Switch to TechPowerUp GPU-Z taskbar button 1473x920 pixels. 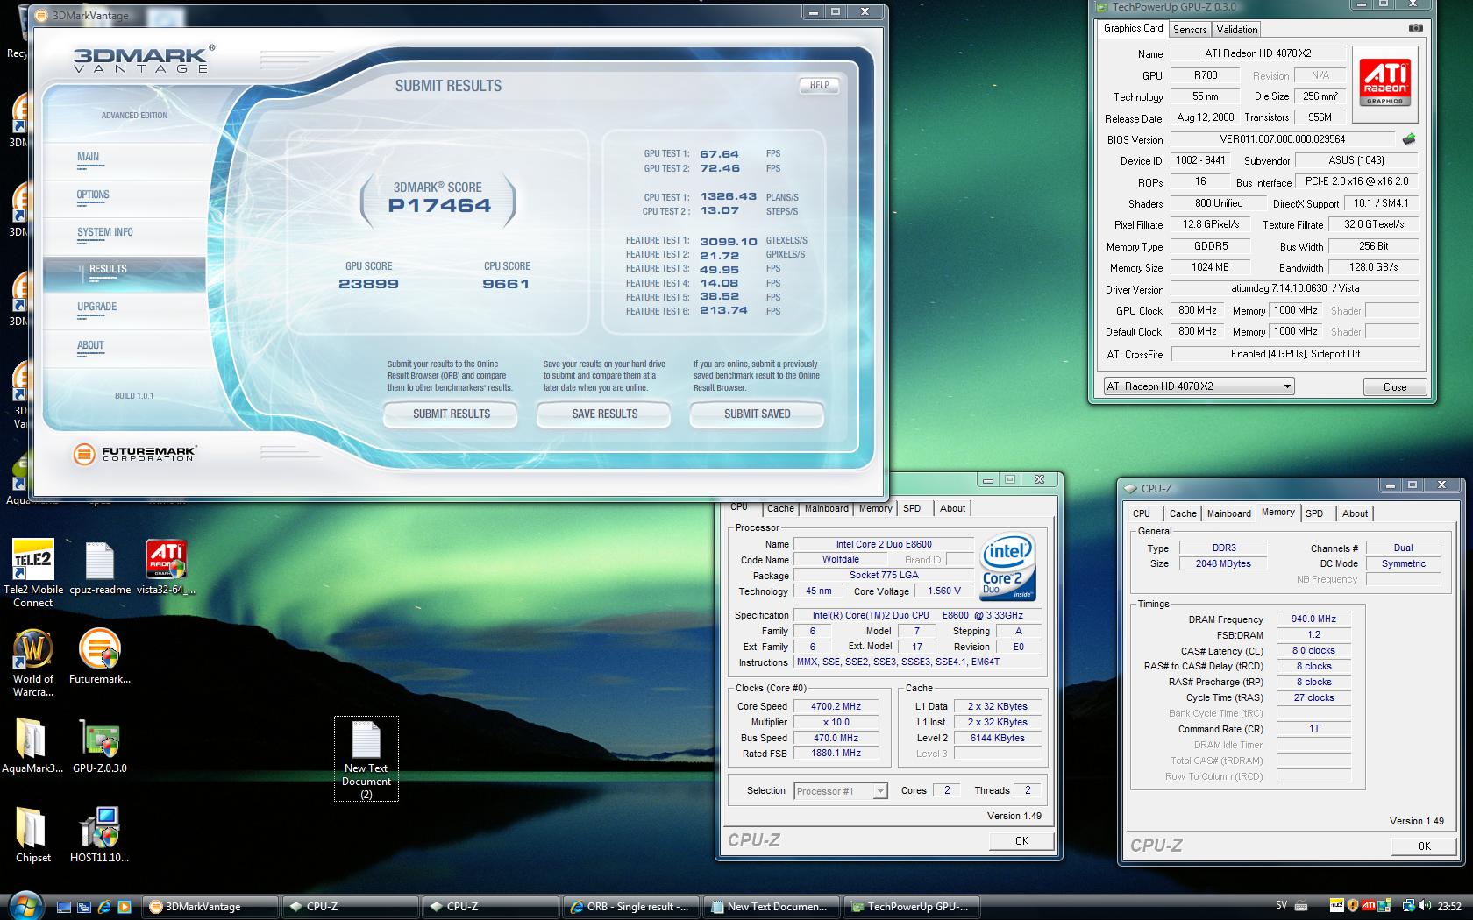tap(913, 907)
